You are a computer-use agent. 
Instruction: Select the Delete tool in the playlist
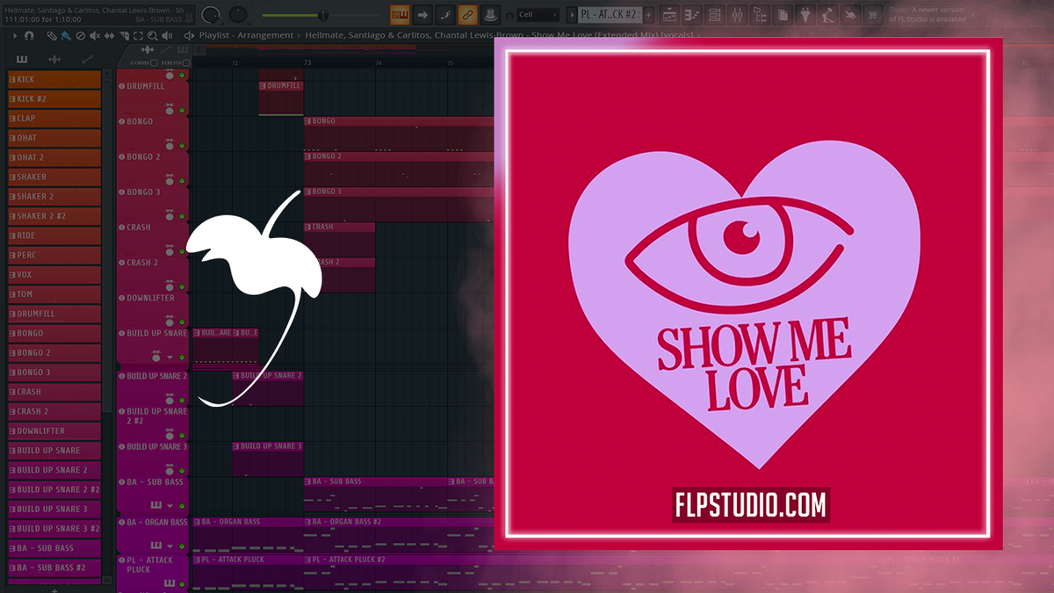[81, 35]
